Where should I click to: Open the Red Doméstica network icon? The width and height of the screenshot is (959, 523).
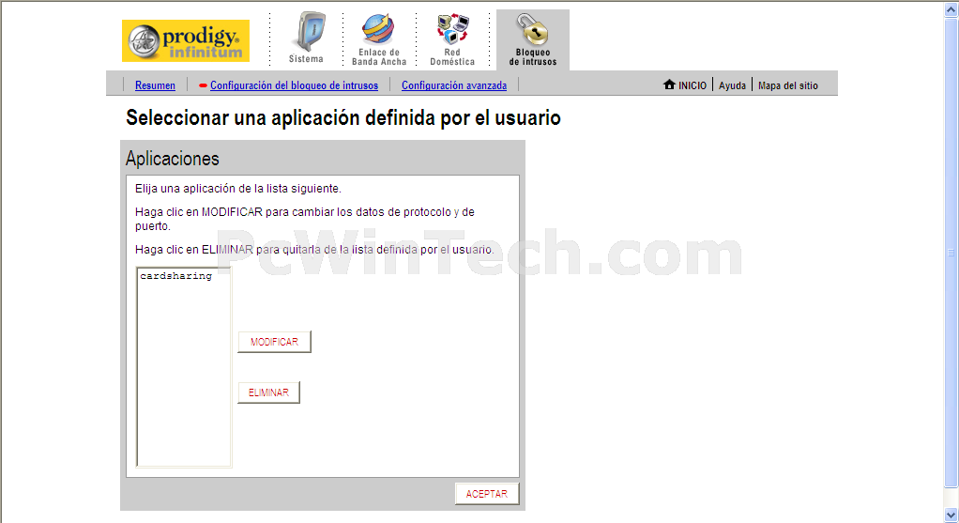pos(452,29)
